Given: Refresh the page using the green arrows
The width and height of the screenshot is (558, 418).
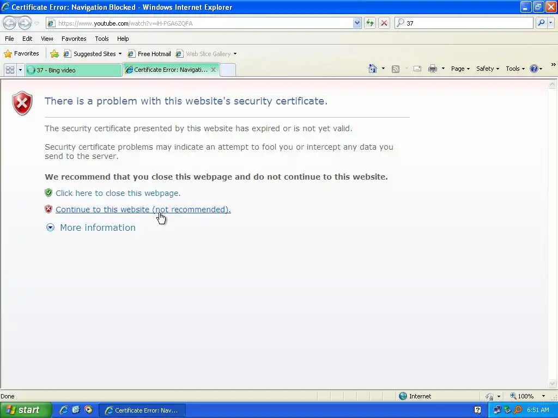Looking at the screenshot, I should pos(370,23).
